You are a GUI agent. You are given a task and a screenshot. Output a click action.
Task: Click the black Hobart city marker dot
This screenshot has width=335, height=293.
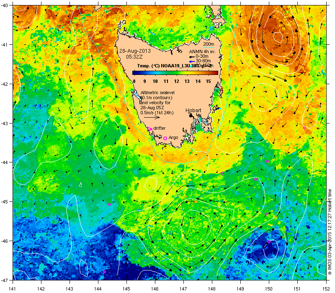click(x=191, y=116)
